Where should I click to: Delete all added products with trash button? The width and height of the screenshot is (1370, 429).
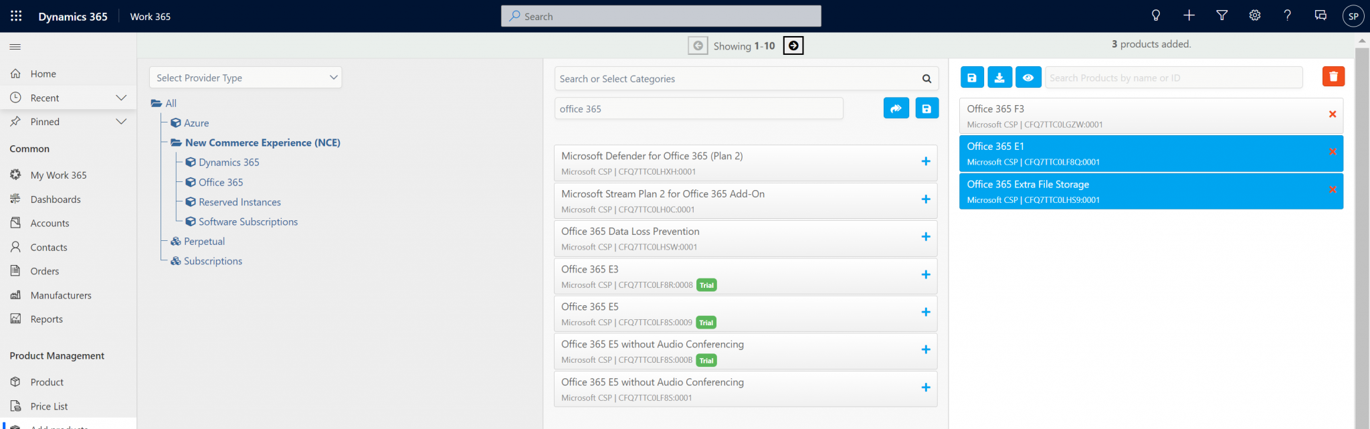click(x=1333, y=76)
